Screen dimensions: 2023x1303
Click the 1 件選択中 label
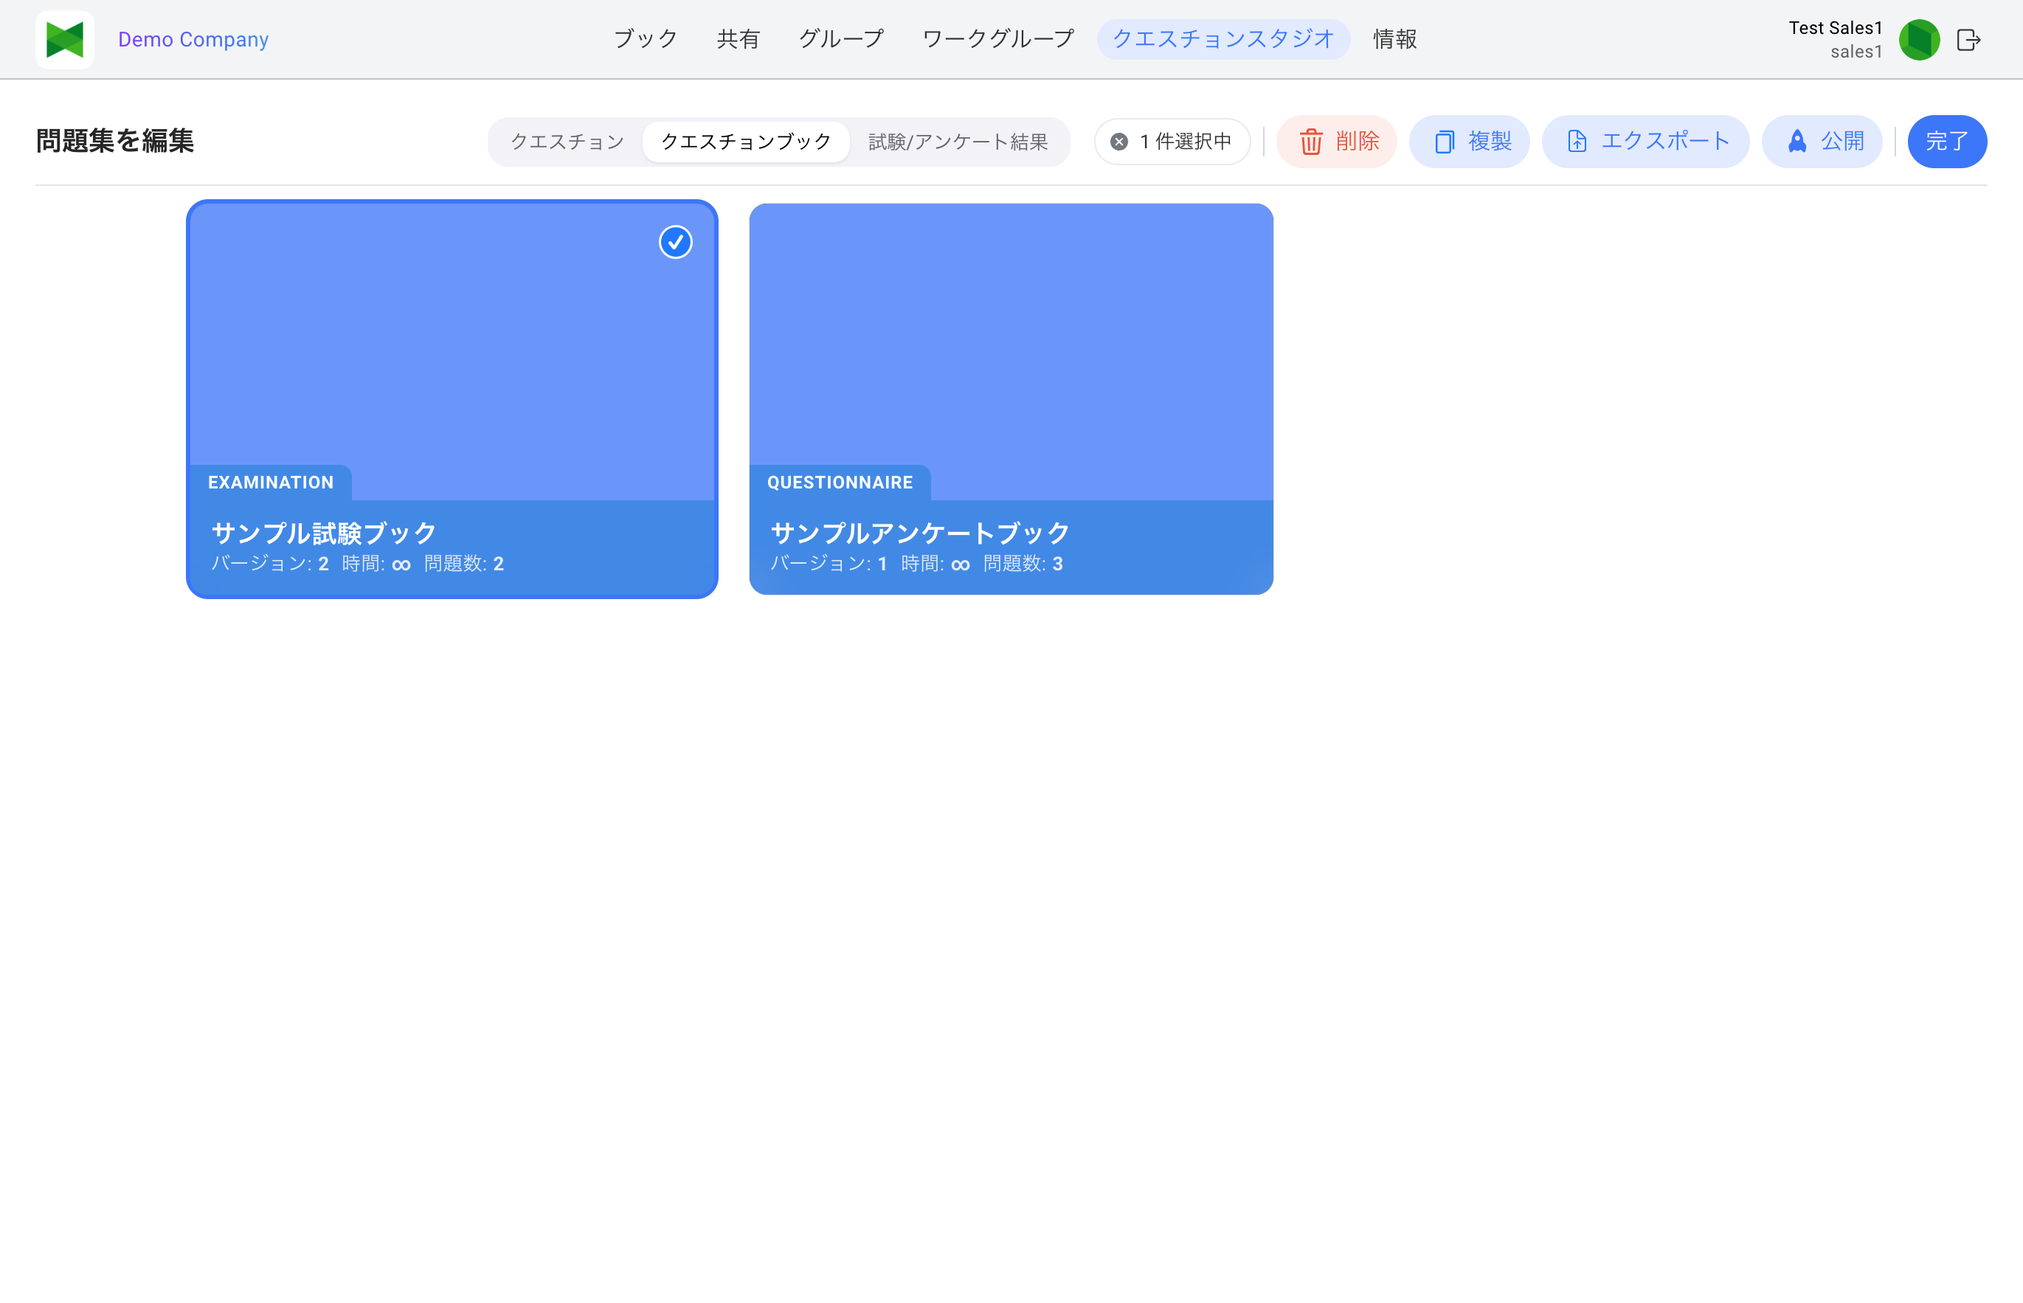click(1186, 142)
